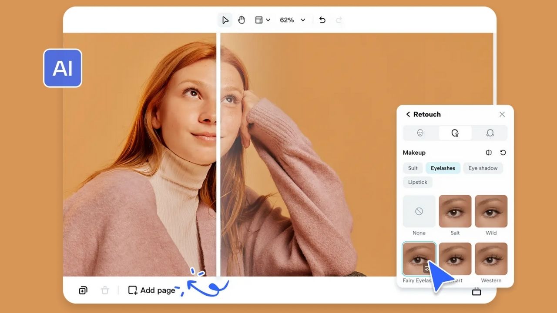Open the 62% zoom level dropdown
Image resolution: width=557 pixels, height=313 pixels.
coord(292,20)
